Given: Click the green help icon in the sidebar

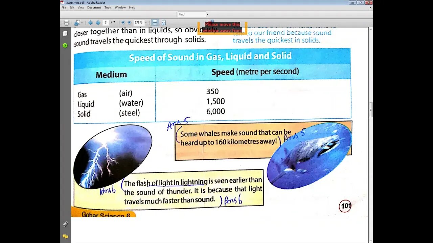Looking at the screenshot, I should click(x=65, y=45).
